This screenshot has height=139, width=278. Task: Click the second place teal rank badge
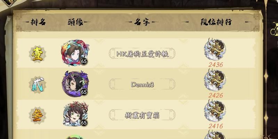38,84
